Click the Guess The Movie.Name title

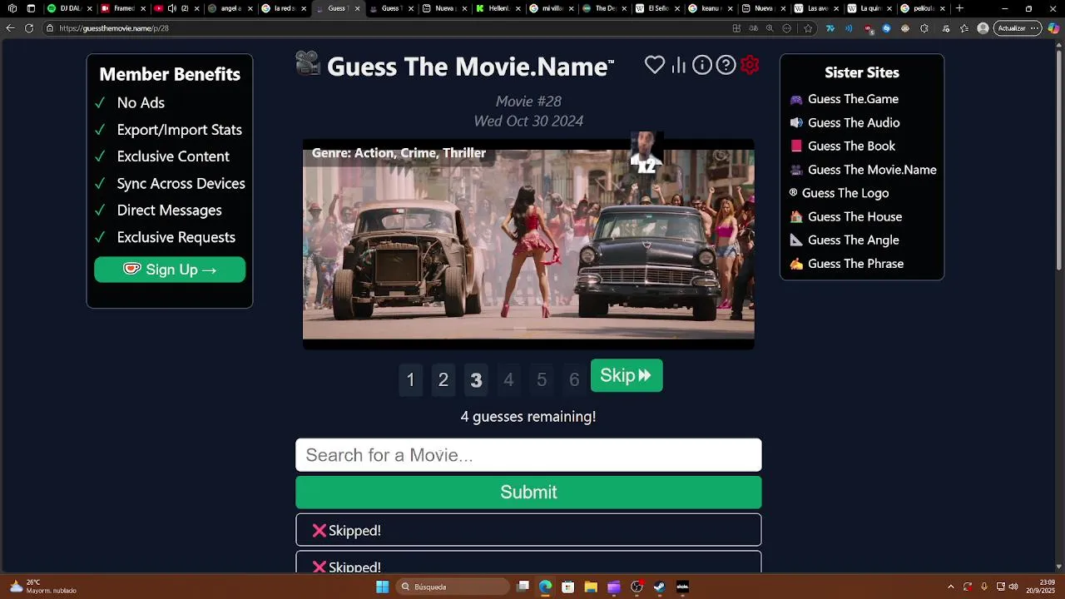[x=470, y=67]
